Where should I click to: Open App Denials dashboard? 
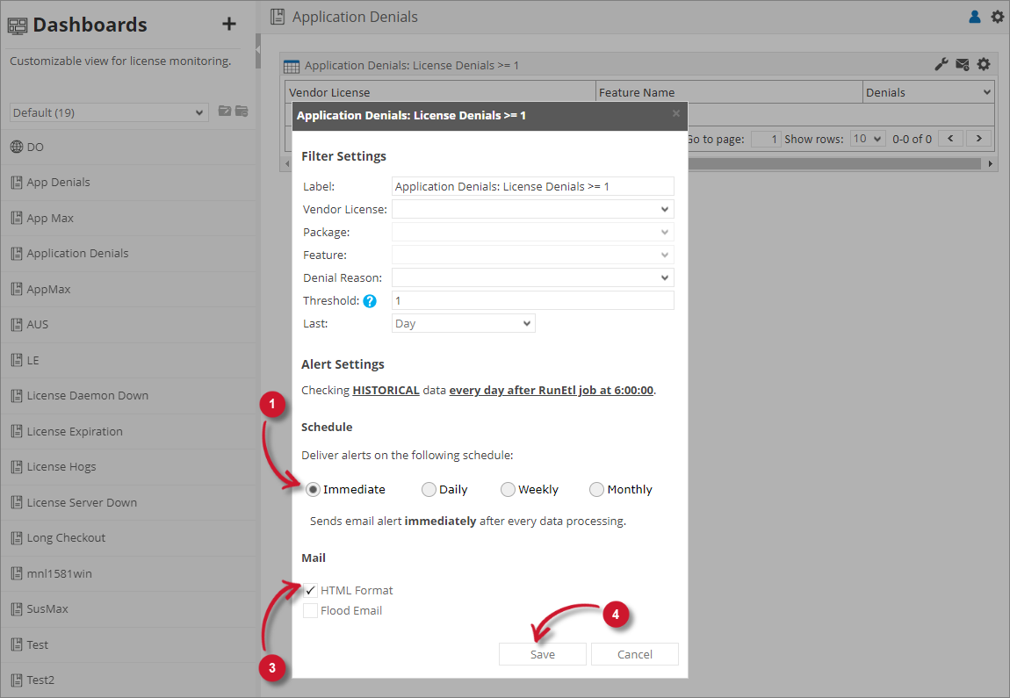tap(128, 183)
